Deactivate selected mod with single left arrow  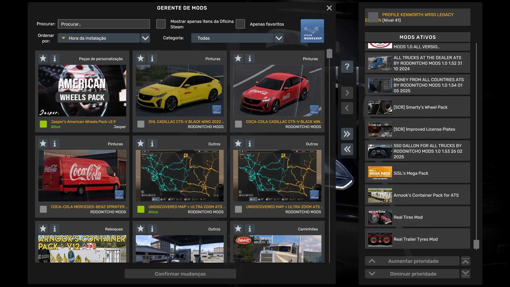tap(347, 108)
